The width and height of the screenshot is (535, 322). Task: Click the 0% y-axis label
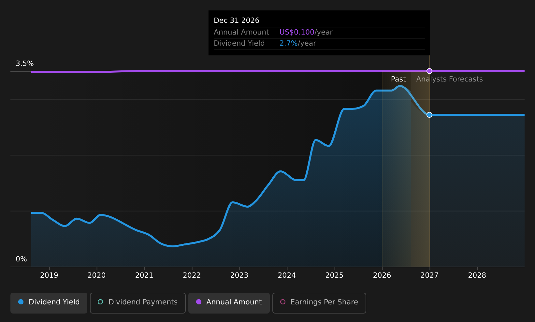click(x=22, y=259)
